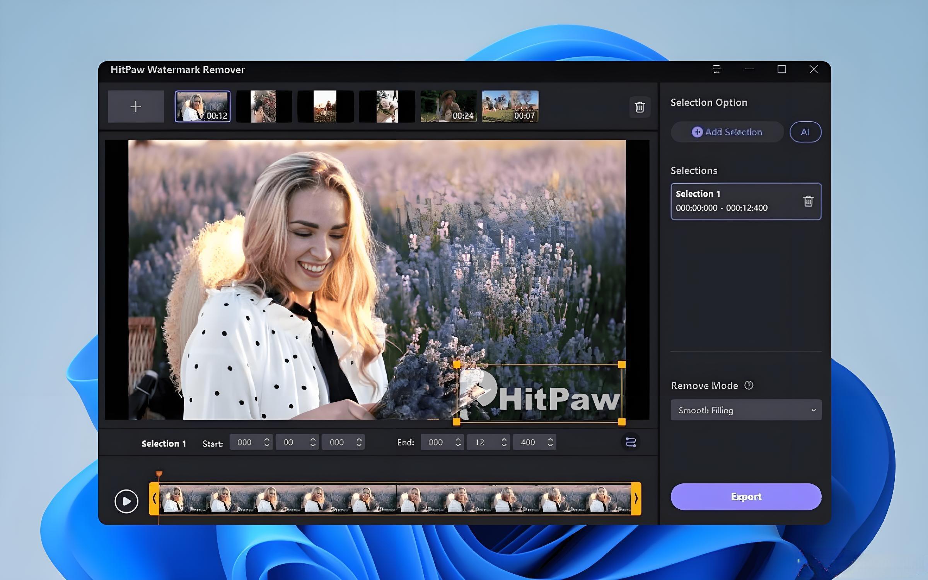
Task: Open the 00:24 video thumbnail
Action: [x=448, y=107]
